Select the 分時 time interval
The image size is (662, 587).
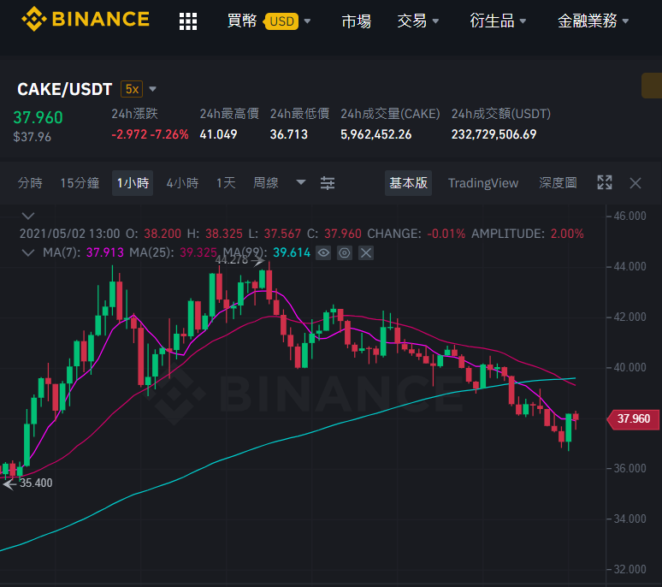30,183
